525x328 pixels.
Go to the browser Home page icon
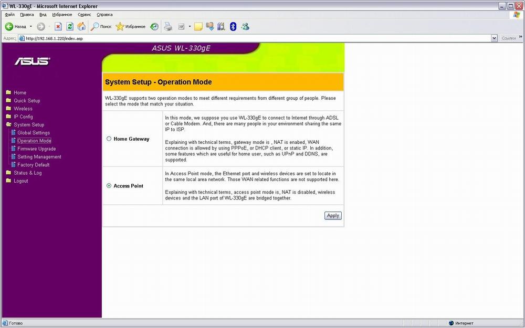[81, 26]
